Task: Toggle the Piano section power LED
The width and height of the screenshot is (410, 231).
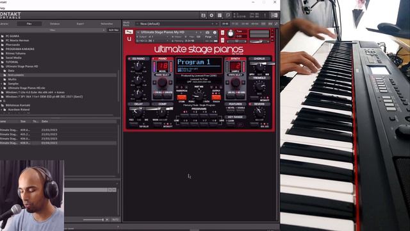Action: [x=154, y=58]
